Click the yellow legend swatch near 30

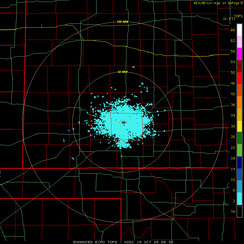(239, 126)
